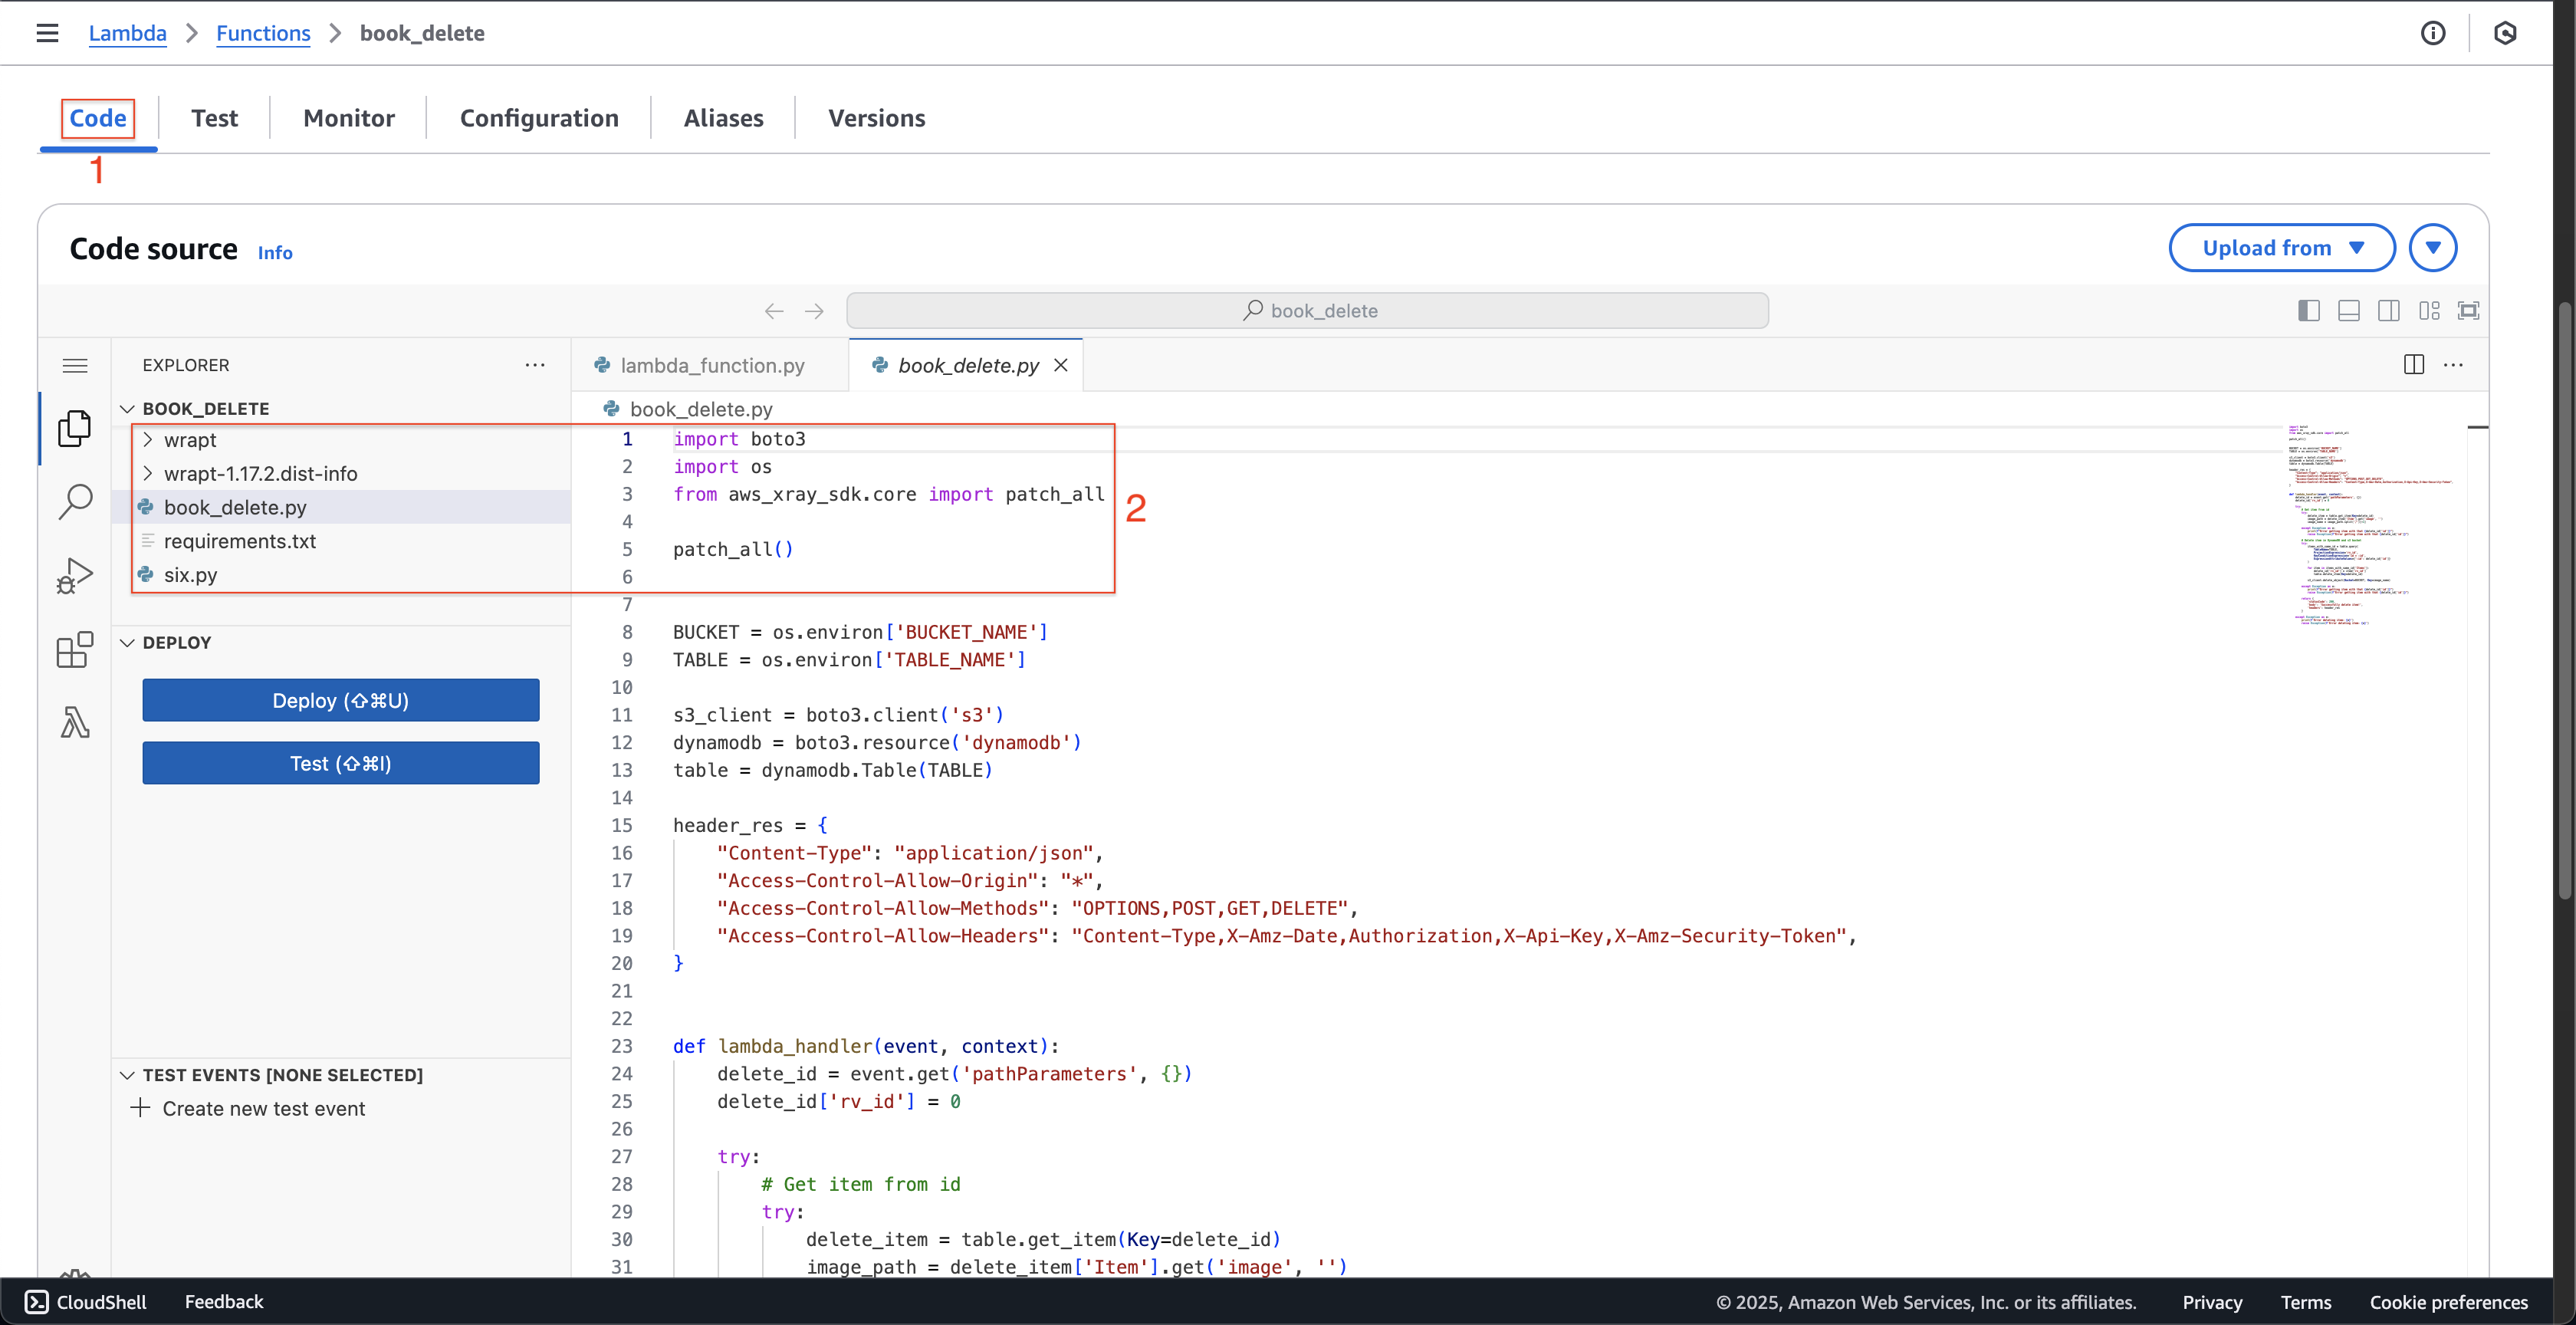Click the book_delete command search box
This screenshot has width=2576, height=1325.
point(1307,311)
